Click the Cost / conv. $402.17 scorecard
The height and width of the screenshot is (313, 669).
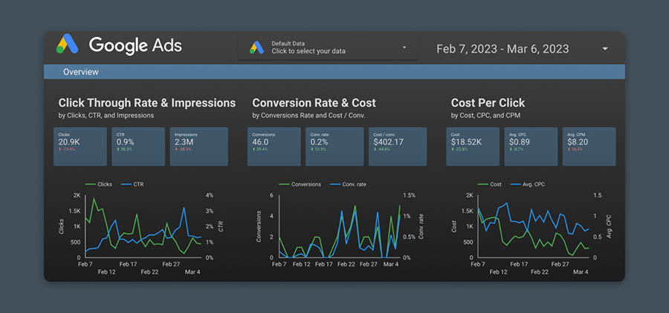398,145
